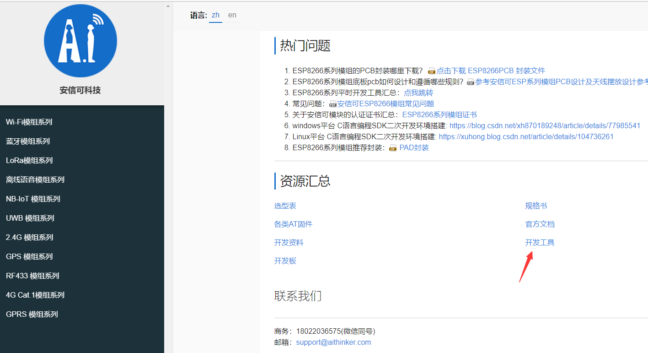
Task: Open 离线语音模组系列 sidebar entry
Action: coord(35,179)
